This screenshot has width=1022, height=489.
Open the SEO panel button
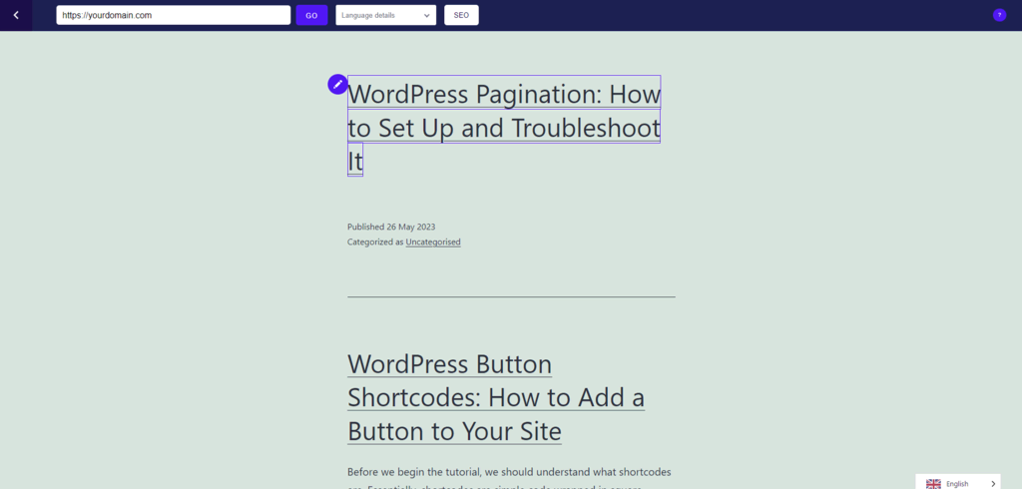click(461, 15)
